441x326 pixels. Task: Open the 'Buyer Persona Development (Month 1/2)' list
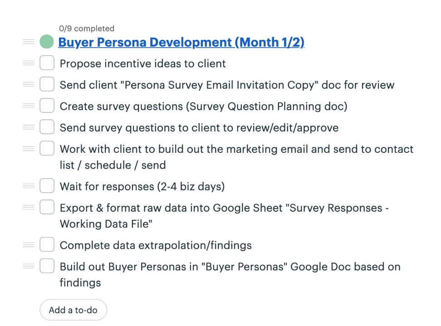181,42
